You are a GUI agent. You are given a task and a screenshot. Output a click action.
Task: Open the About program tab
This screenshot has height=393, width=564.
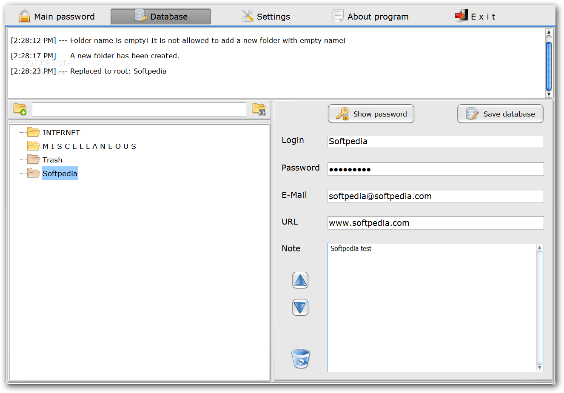click(x=370, y=17)
